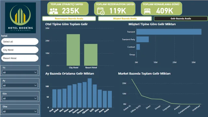Click the Offline TA/TO axis label
208x117 pixels.
(136, 109)
